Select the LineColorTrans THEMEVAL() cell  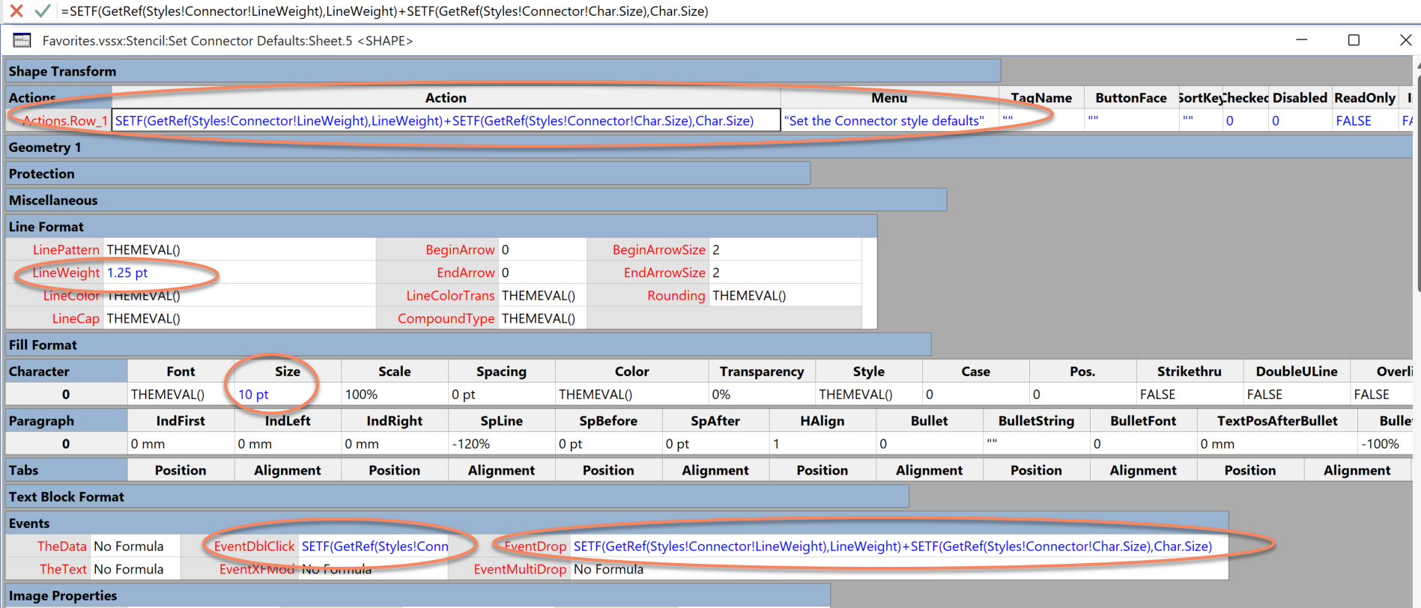tap(542, 296)
